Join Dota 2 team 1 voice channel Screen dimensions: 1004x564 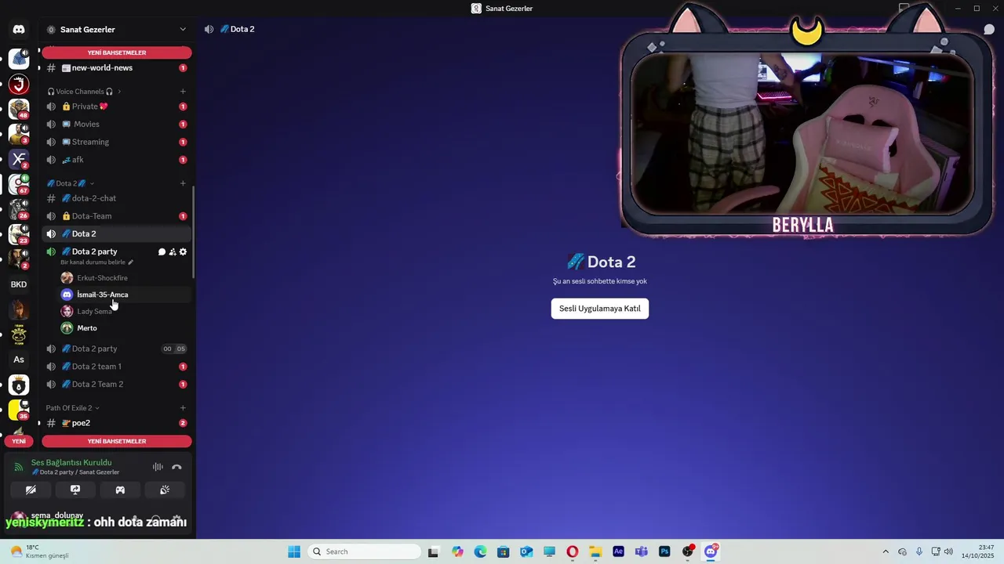[x=117, y=367]
